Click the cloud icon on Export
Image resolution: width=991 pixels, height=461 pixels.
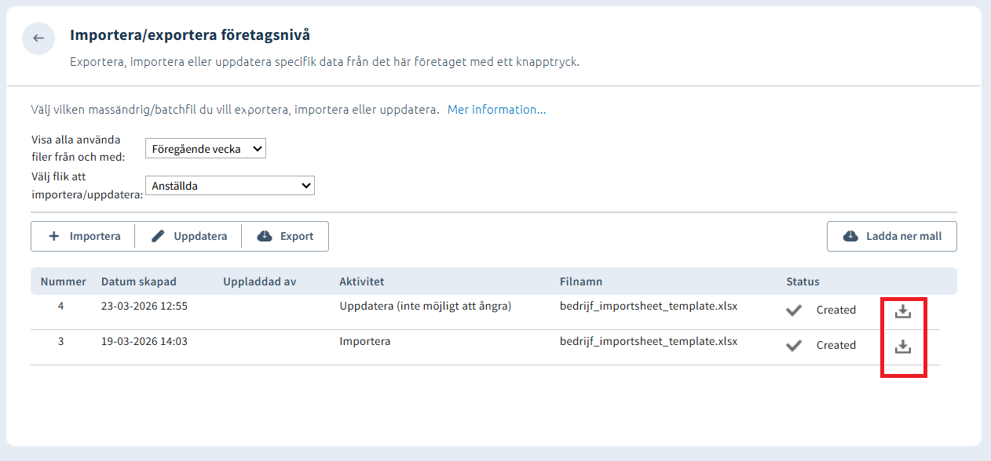265,236
